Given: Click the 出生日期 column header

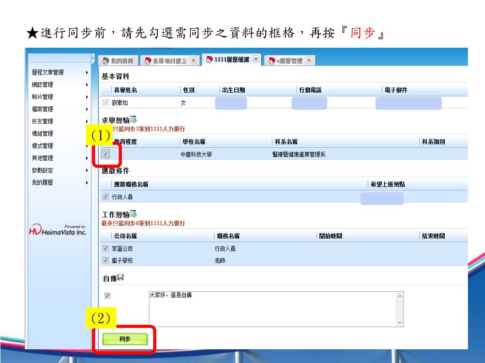Looking at the screenshot, I should pos(234,90).
